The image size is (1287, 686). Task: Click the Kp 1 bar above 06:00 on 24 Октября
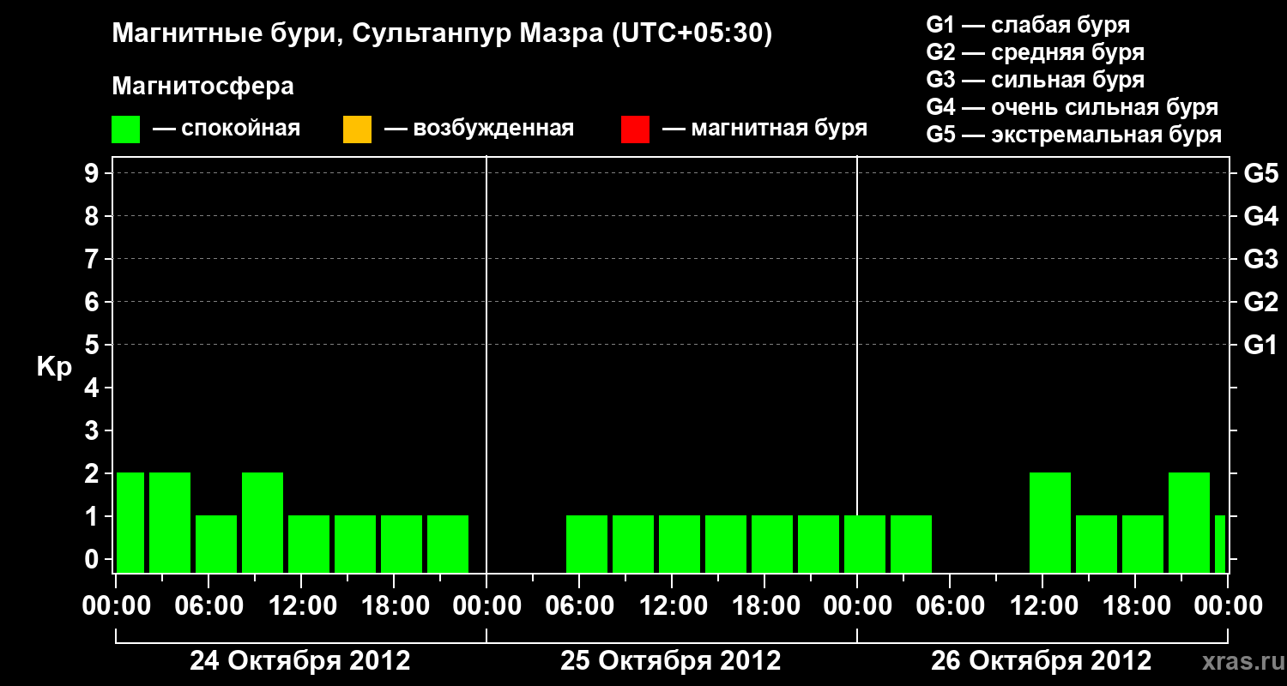[216, 544]
